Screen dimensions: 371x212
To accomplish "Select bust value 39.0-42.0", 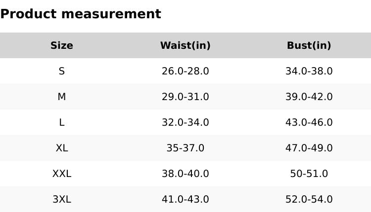I will [309, 97].
